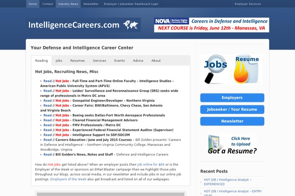Click the world map globe logo icon

click(x=131, y=25)
